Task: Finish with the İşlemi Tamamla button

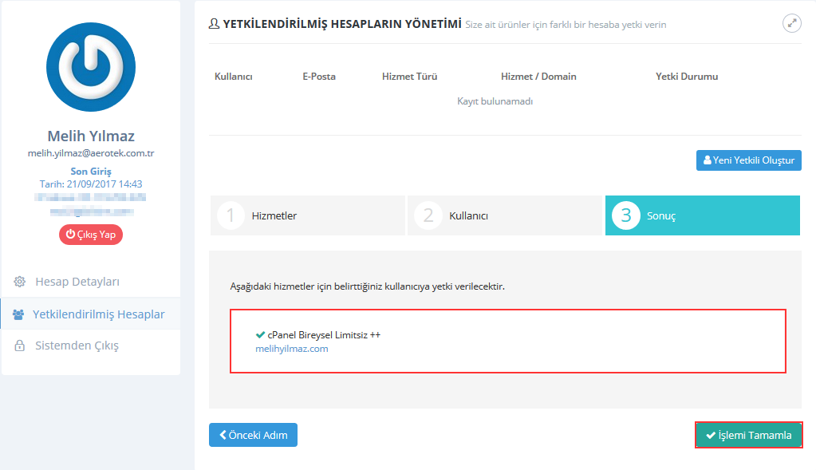Action: click(x=748, y=435)
